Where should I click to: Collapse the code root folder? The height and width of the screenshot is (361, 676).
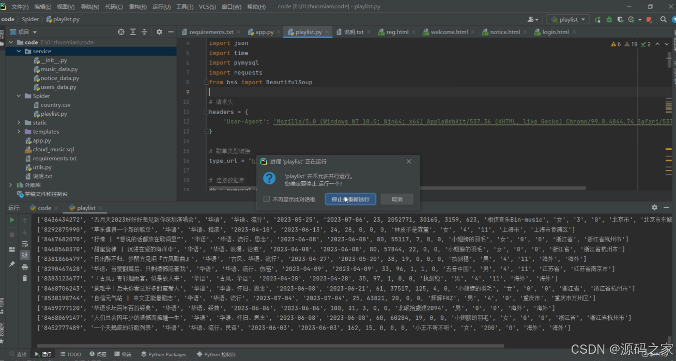pos(11,42)
